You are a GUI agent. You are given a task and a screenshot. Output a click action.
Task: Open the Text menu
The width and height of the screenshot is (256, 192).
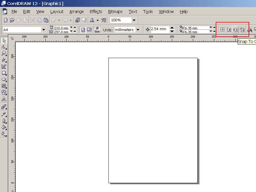click(133, 12)
